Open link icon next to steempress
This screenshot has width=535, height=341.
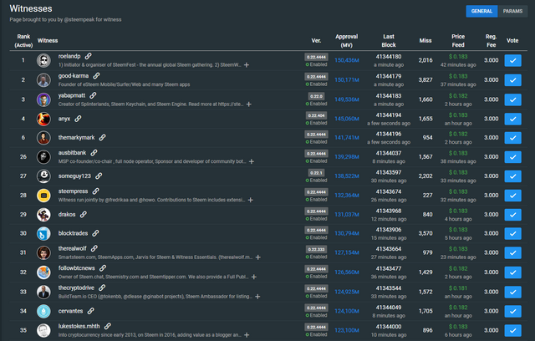pos(95,191)
